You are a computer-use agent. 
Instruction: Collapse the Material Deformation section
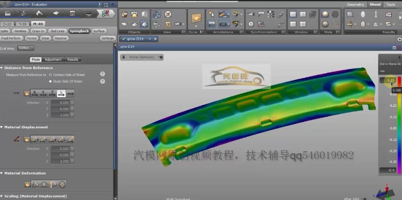pos(2,173)
